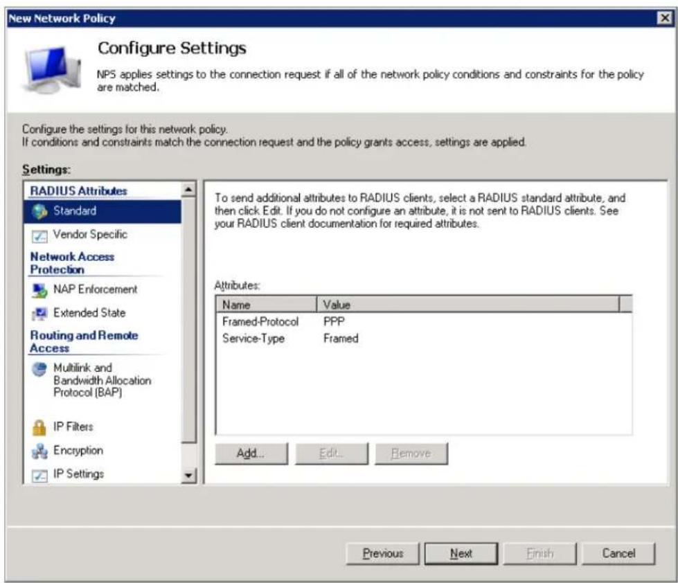
Task: Sort attributes by the Name column header
Action: click(x=267, y=305)
